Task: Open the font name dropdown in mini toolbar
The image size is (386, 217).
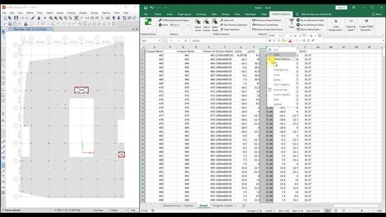Action: pos(280,36)
